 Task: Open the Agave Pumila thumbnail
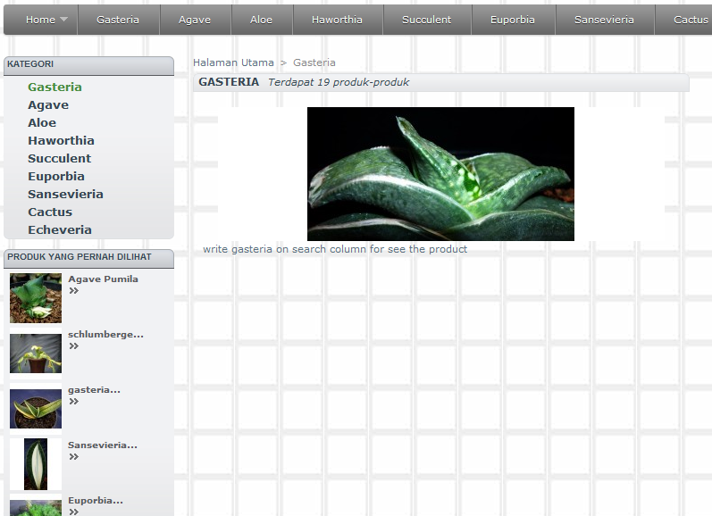[x=36, y=297]
